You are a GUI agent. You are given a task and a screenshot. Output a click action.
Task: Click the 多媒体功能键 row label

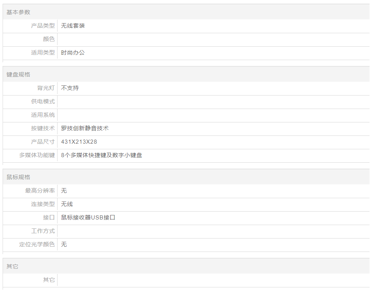(37, 155)
